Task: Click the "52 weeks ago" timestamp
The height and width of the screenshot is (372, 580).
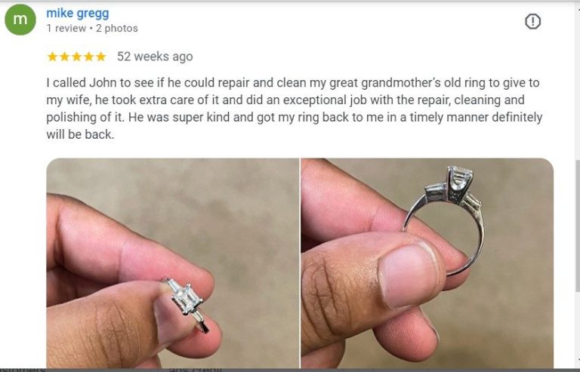Action: pyautogui.click(x=155, y=57)
